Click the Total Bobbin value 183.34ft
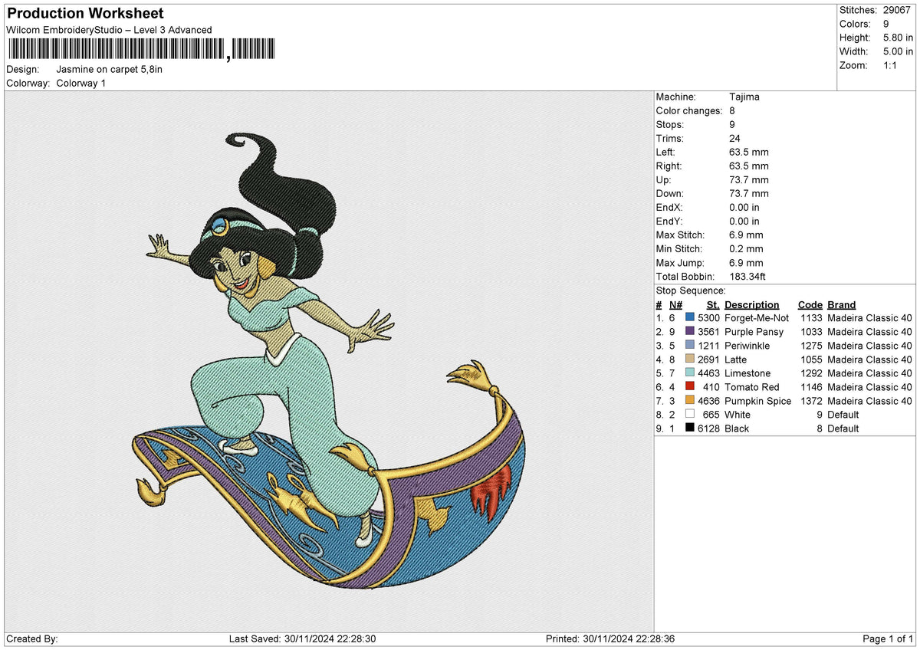920x650 pixels. click(x=748, y=277)
